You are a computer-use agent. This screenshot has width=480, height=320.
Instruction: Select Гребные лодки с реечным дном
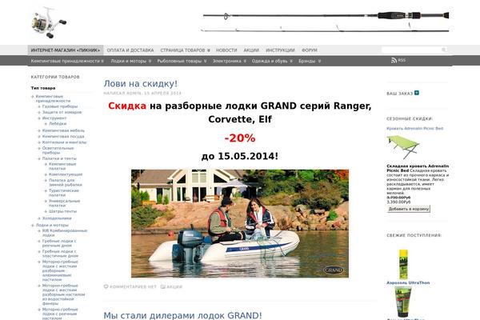(x=59, y=243)
